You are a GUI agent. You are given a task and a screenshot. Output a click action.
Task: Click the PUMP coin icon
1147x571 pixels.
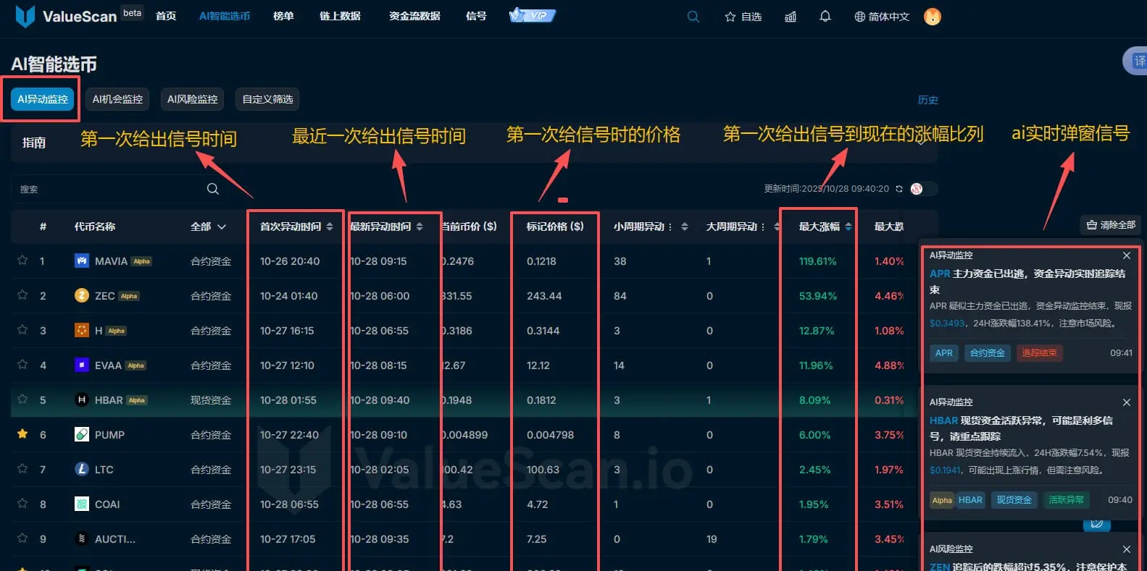click(82, 435)
